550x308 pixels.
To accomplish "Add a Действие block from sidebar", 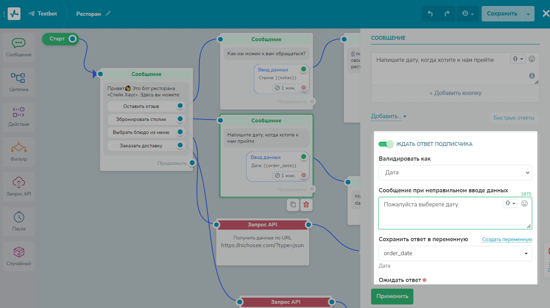I will (19, 113).
